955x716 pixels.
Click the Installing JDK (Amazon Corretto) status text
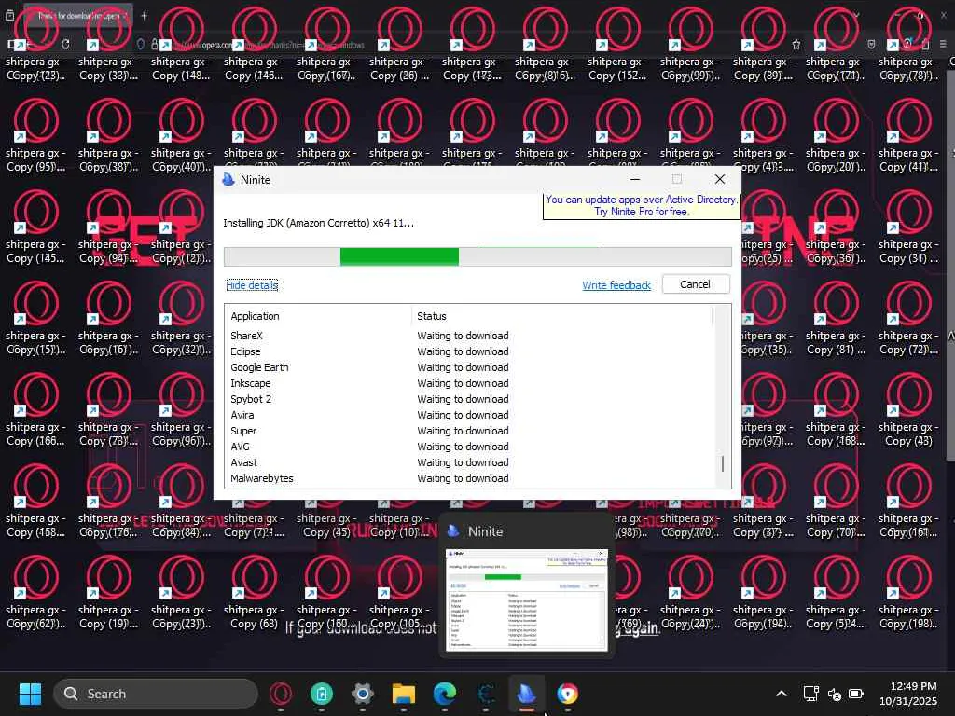coord(319,223)
